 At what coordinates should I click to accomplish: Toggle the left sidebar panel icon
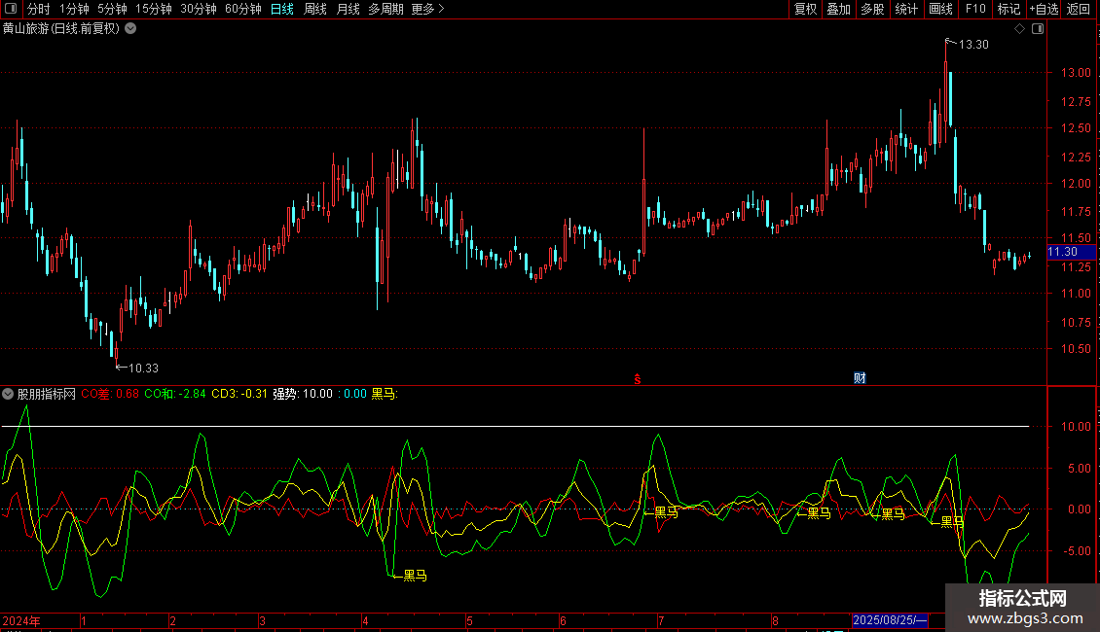point(10,9)
